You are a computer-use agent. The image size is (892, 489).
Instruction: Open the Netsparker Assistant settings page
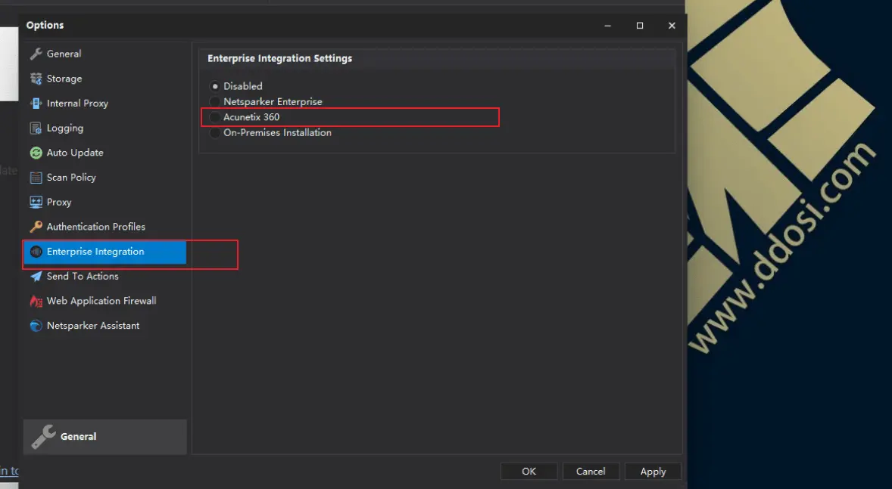tap(93, 326)
